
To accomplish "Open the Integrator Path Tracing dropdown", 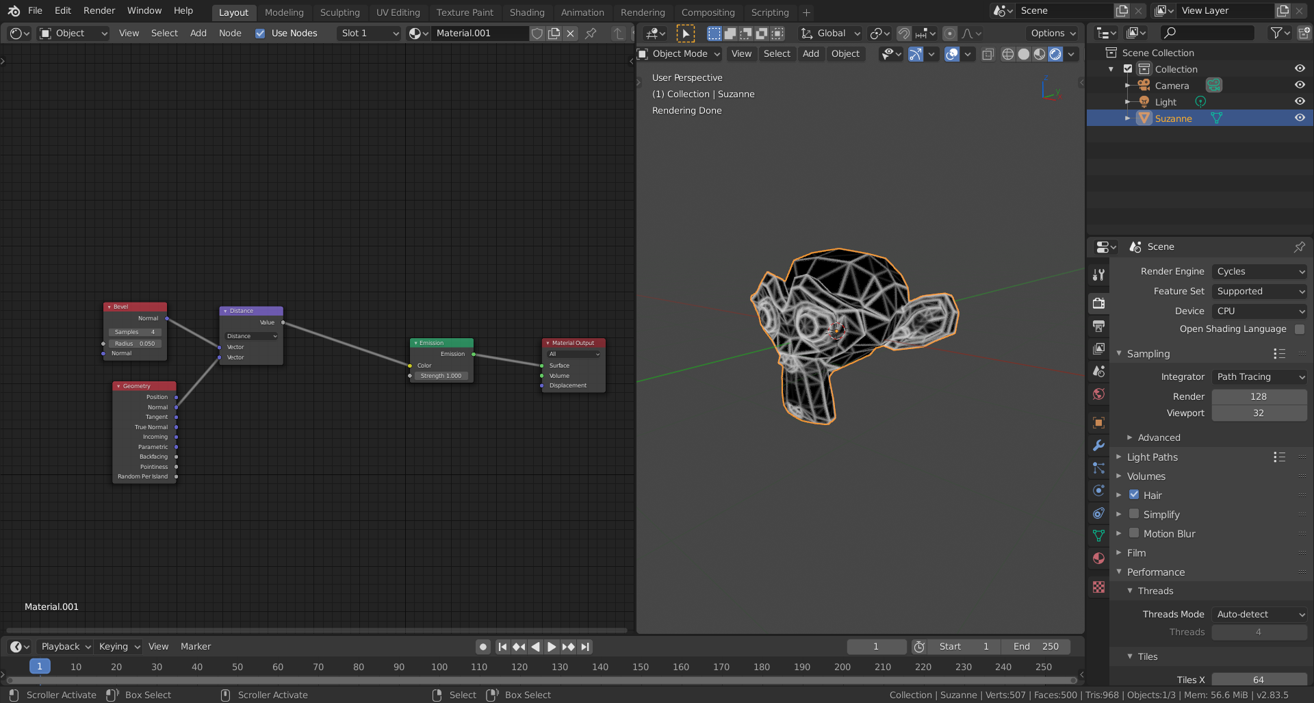I will (1259, 377).
